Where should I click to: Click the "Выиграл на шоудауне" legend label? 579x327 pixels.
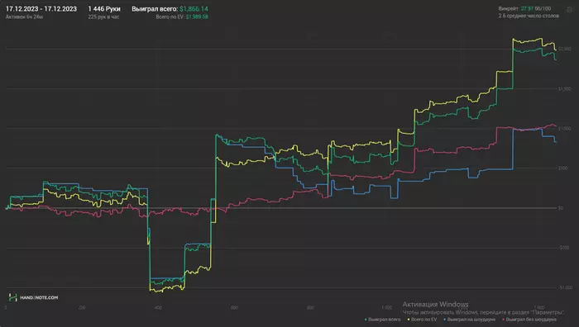[x=471, y=320]
